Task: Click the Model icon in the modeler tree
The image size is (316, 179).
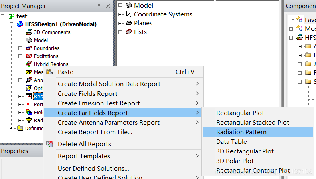Action: (x=129, y=5)
